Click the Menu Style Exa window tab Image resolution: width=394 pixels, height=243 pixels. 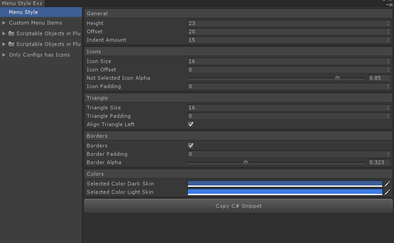click(x=22, y=3)
